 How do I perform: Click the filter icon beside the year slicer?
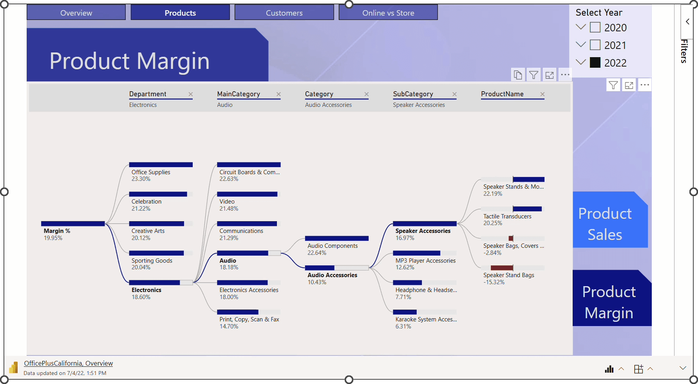[613, 85]
